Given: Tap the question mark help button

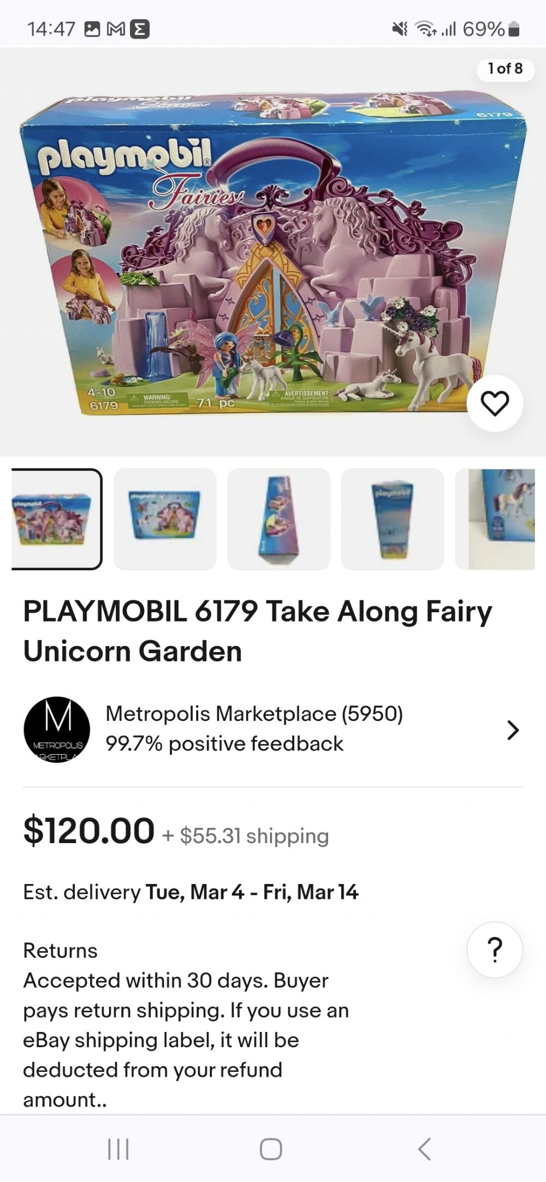Looking at the screenshot, I should point(495,950).
